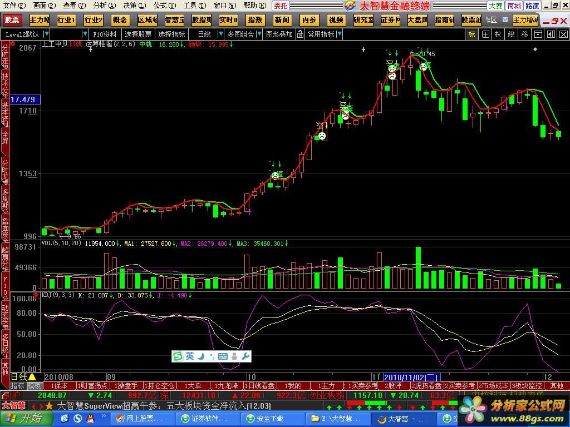Expand the 日线 period dropdown
570x427 pixels.
220,34
